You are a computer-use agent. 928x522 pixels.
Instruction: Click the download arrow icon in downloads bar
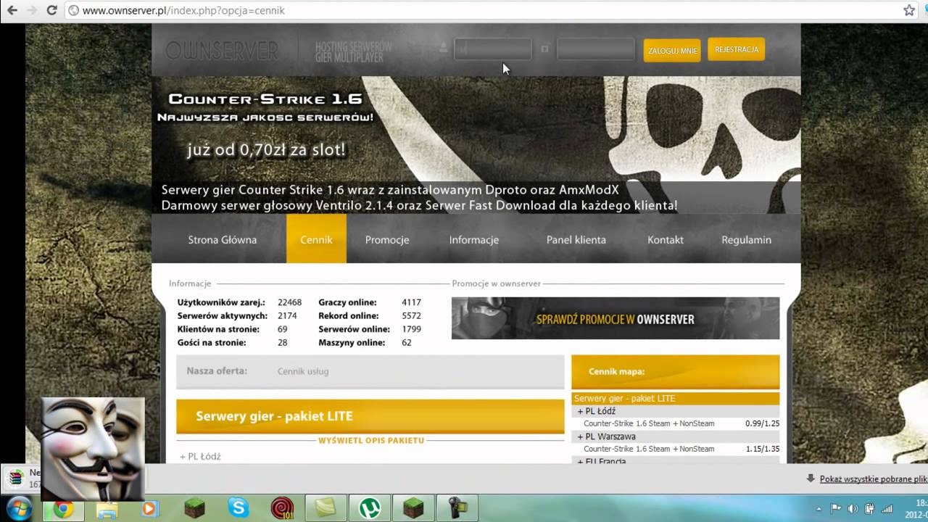pyautogui.click(x=811, y=479)
